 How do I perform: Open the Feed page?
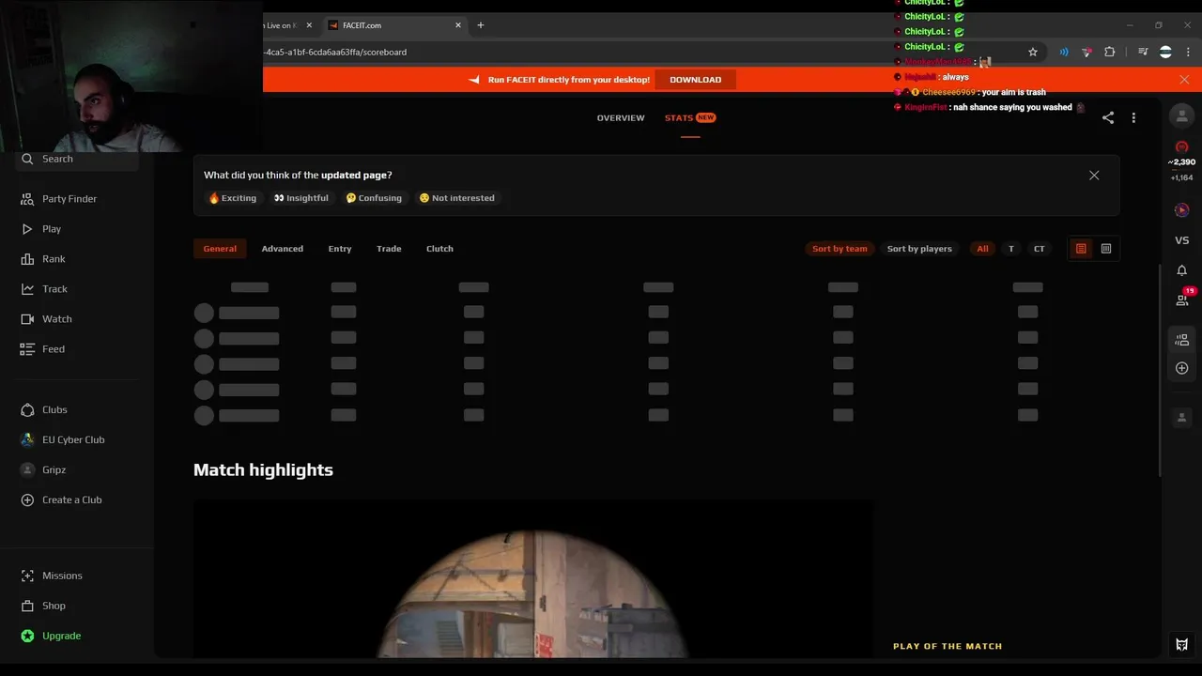tap(53, 349)
